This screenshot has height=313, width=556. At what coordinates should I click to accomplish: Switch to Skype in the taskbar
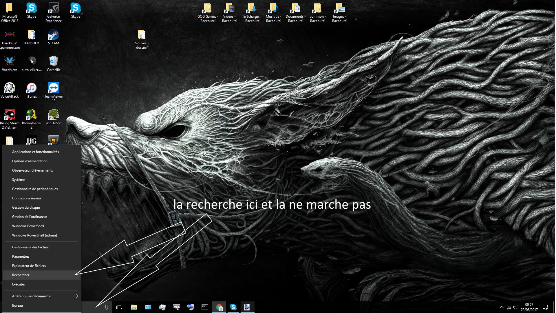[233, 307]
